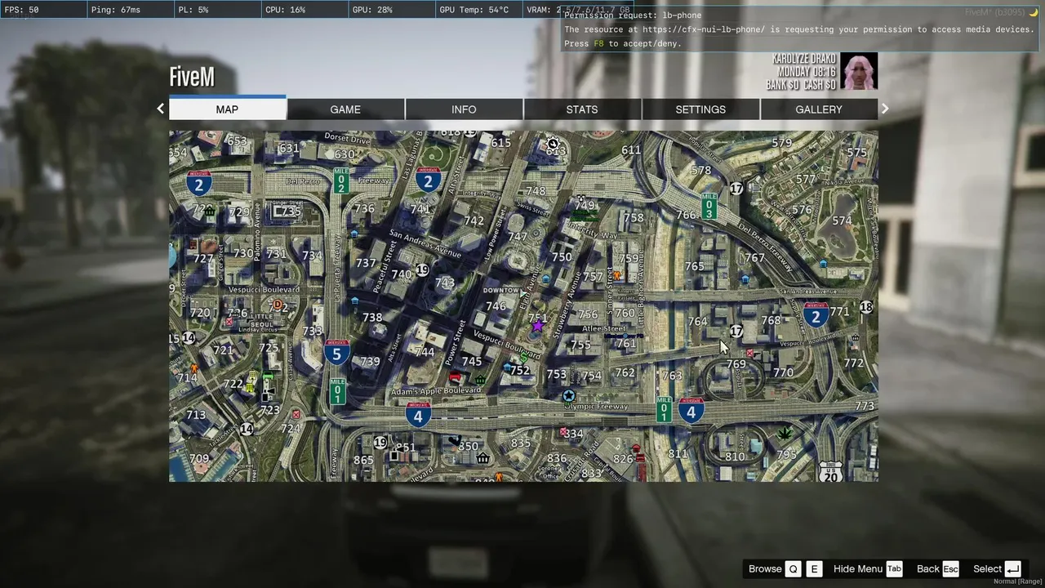Screen dimensions: 1045x588
Task: Click the Vespucci Boulevard label near 720
Action: tap(264, 289)
